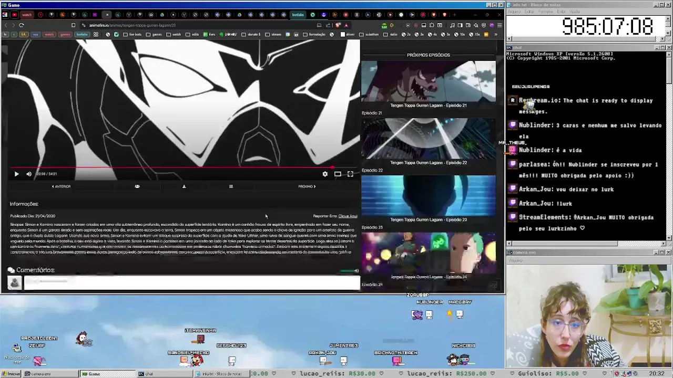
Task: Switch to 'Game' taskbar window
Action: tap(107, 374)
